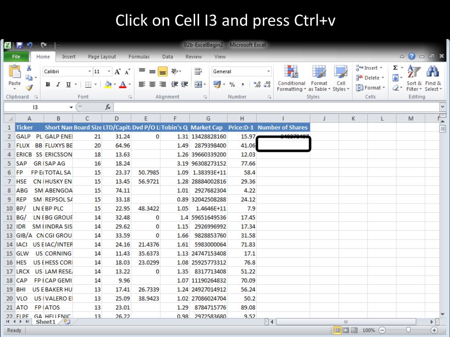The image size is (450, 337).
Task: Click the Delete cells button
Action: (x=370, y=78)
